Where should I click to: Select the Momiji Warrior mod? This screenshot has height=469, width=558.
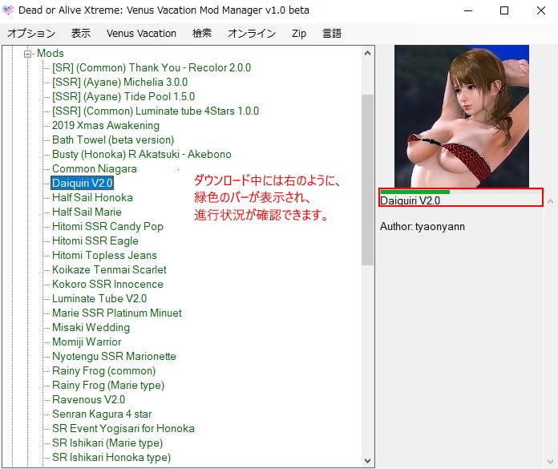87,342
